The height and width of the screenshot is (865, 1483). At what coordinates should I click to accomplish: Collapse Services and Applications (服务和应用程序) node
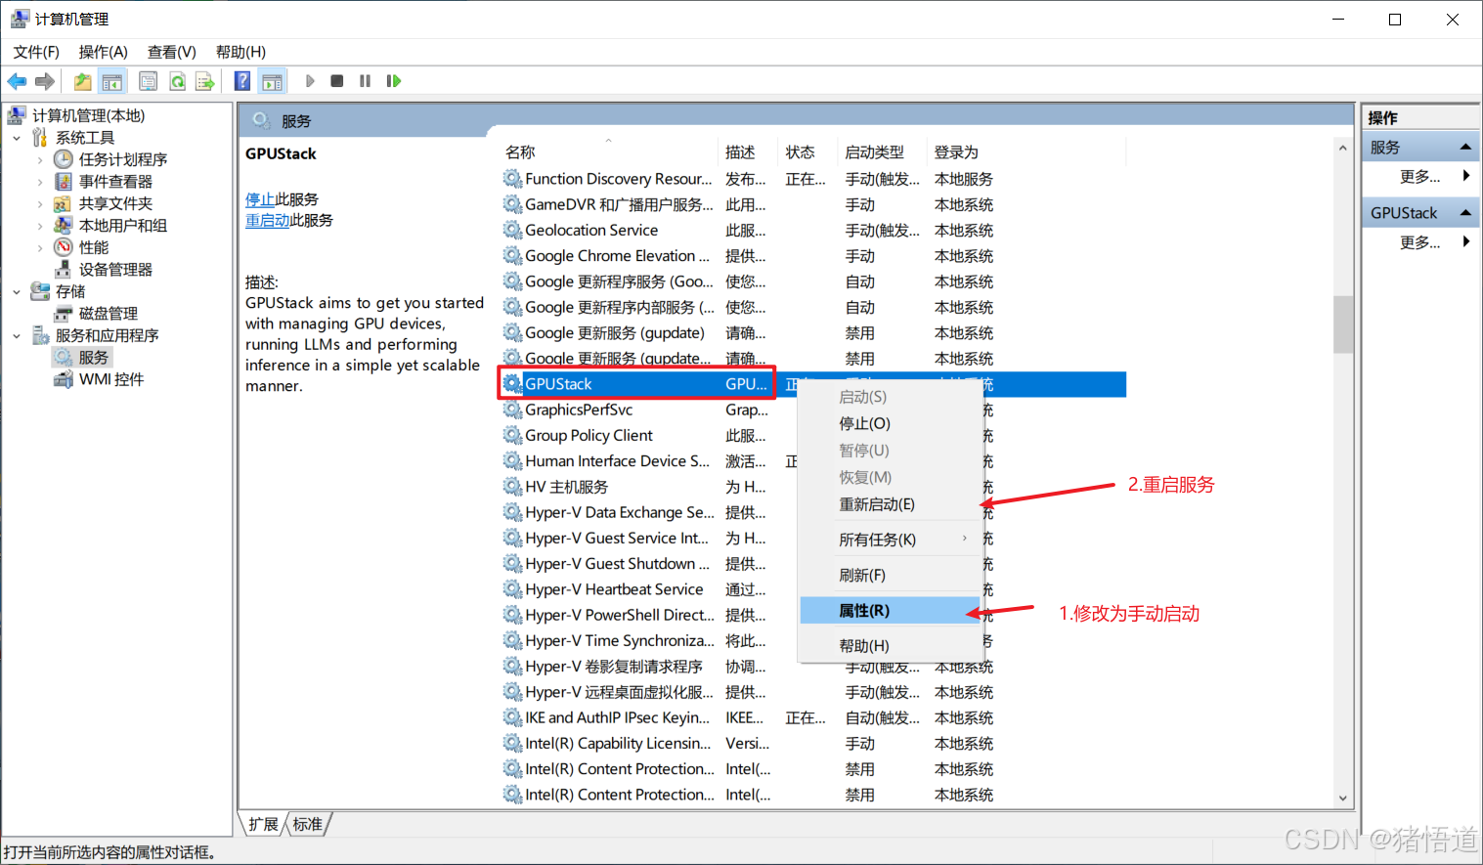tap(17, 335)
